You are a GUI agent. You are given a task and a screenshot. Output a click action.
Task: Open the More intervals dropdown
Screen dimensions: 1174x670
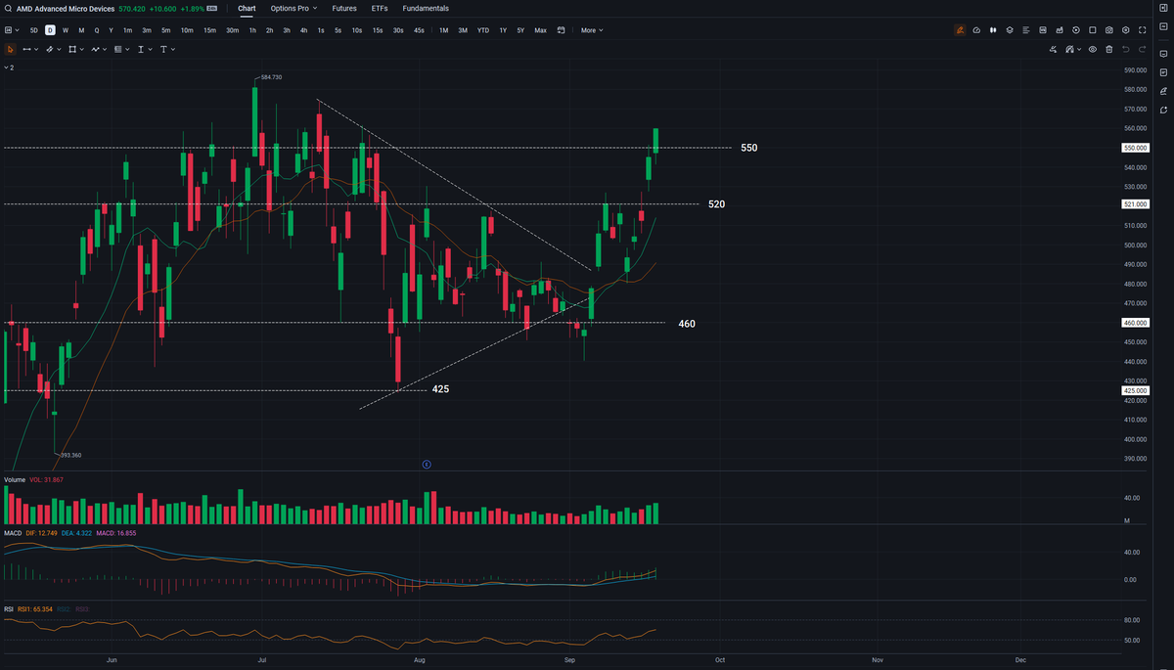[x=592, y=30]
